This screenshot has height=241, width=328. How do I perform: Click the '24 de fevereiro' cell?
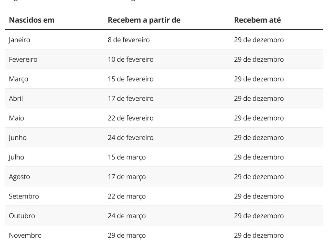[130, 138]
